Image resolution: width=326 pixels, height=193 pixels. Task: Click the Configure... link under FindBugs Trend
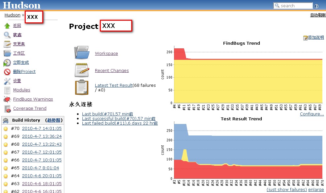[x=312, y=114]
